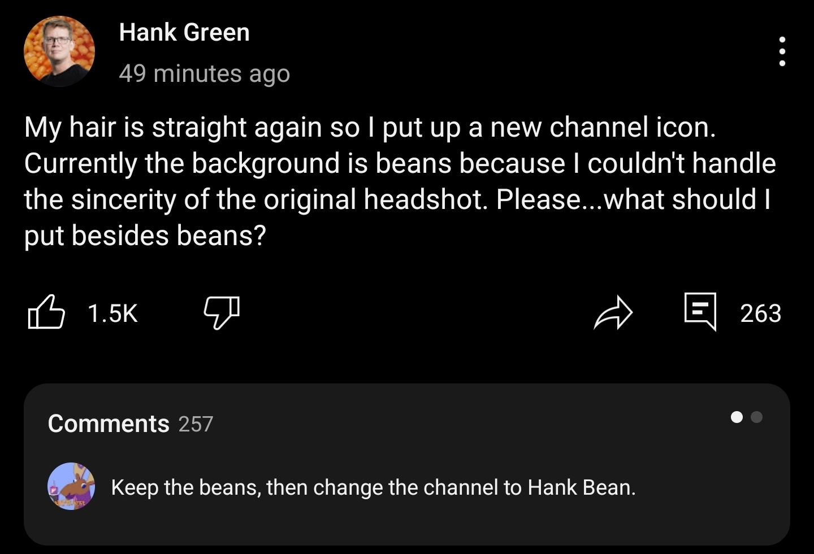Screen dimensions: 814x554
Task: Share the post using arrow icon
Action: 613,312
